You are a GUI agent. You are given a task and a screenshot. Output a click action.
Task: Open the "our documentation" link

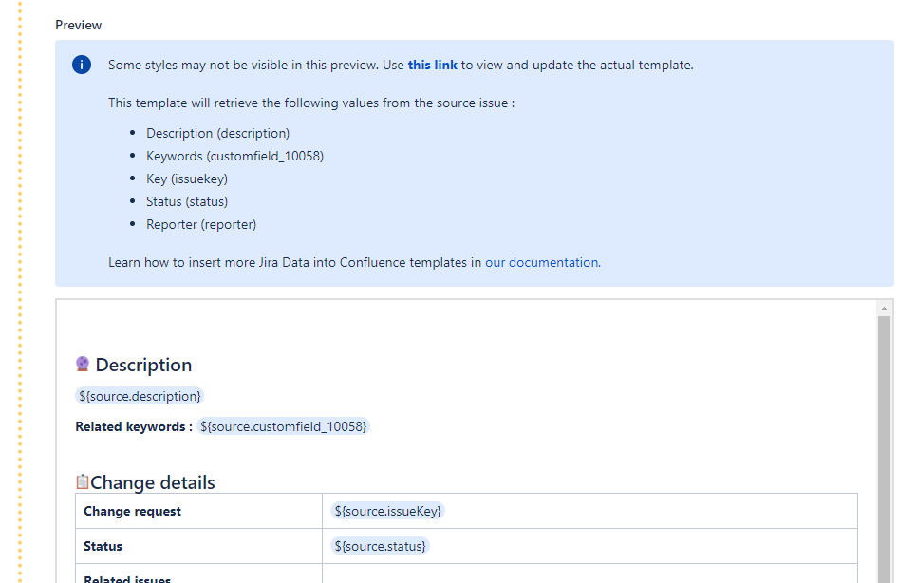point(541,262)
